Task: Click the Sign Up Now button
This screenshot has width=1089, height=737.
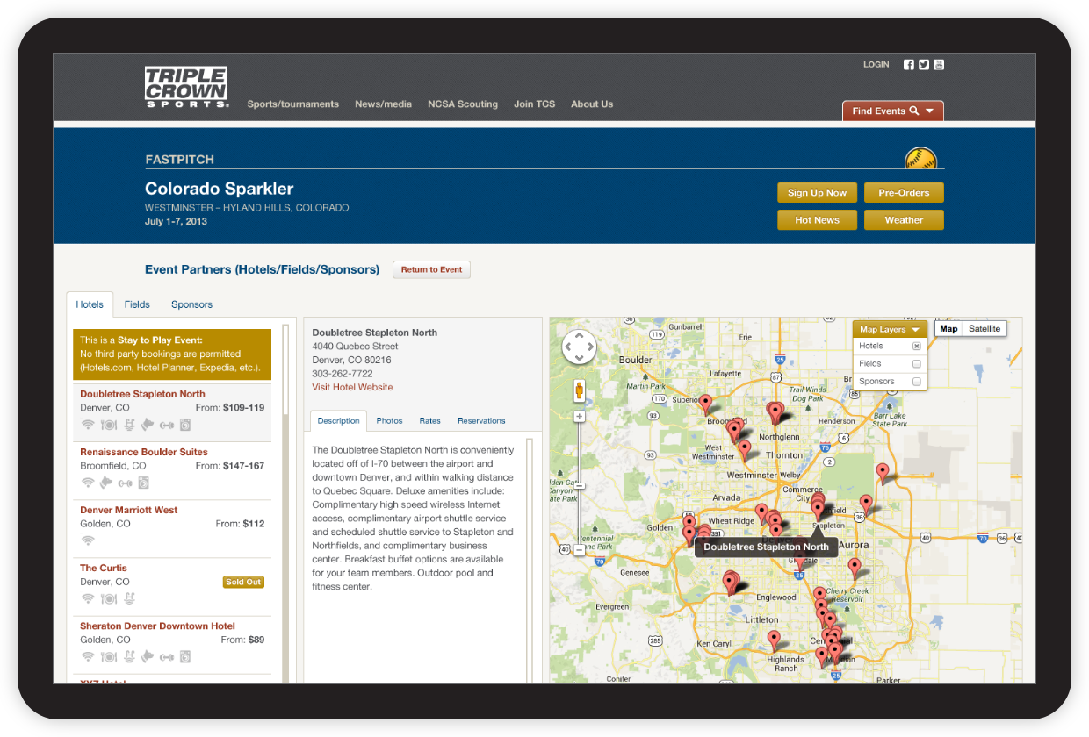Action: tap(817, 193)
